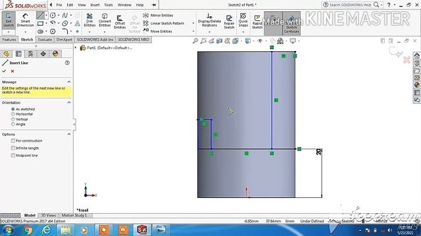The height and width of the screenshot is (236, 421).
Task: Collapse the Options section
Action: (x=69, y=134)
